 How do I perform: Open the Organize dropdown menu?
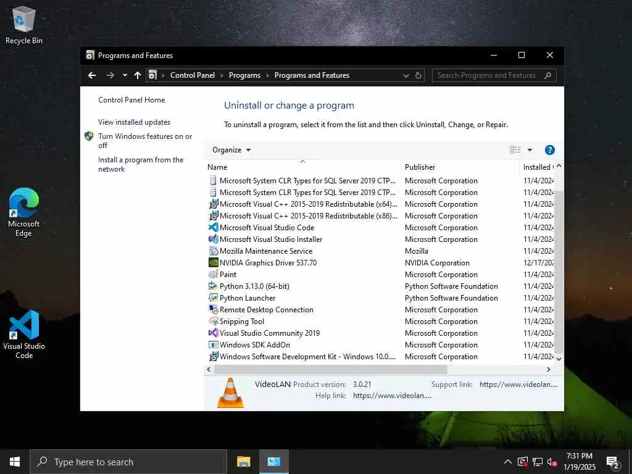231,150
